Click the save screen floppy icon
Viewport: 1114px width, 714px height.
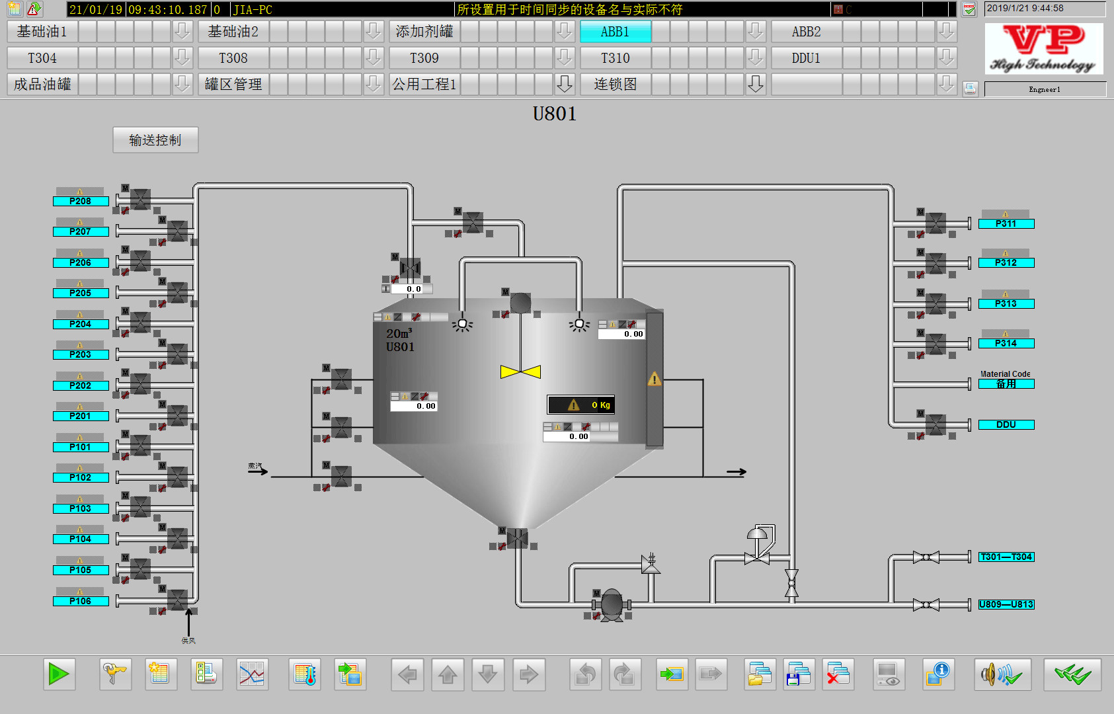coord(799,674)
